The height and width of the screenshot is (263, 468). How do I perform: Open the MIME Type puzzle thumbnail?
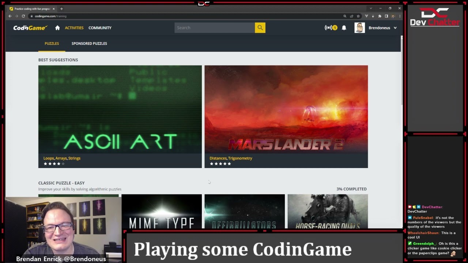click(162, 211)
